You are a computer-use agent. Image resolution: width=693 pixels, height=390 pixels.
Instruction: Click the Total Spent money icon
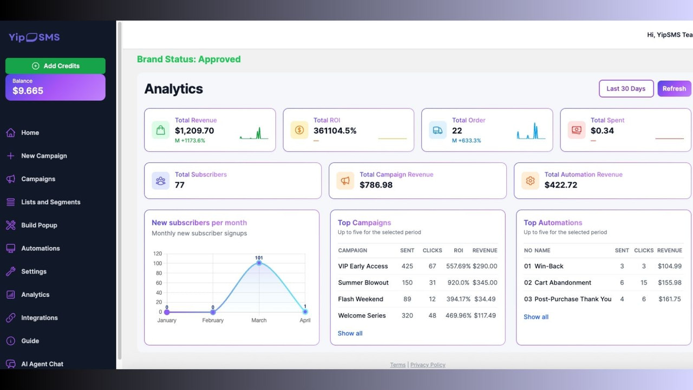point(577,130)
